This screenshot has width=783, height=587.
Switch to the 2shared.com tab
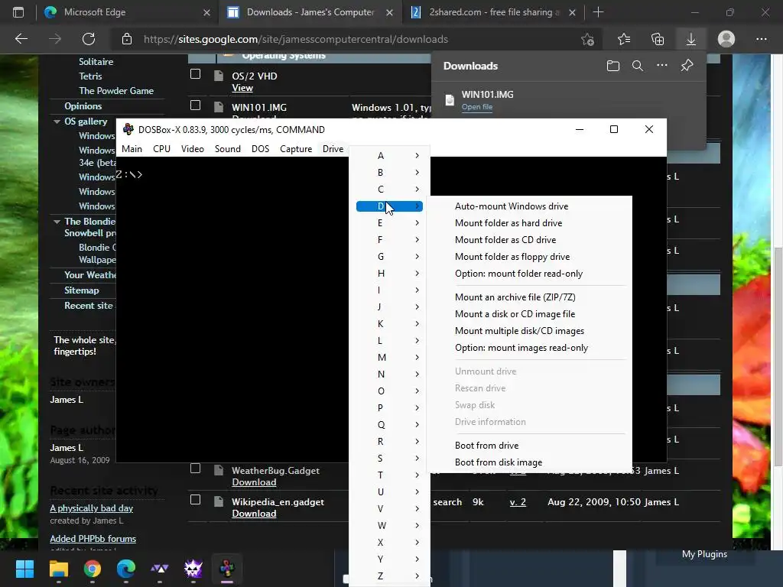coord(493,12)
